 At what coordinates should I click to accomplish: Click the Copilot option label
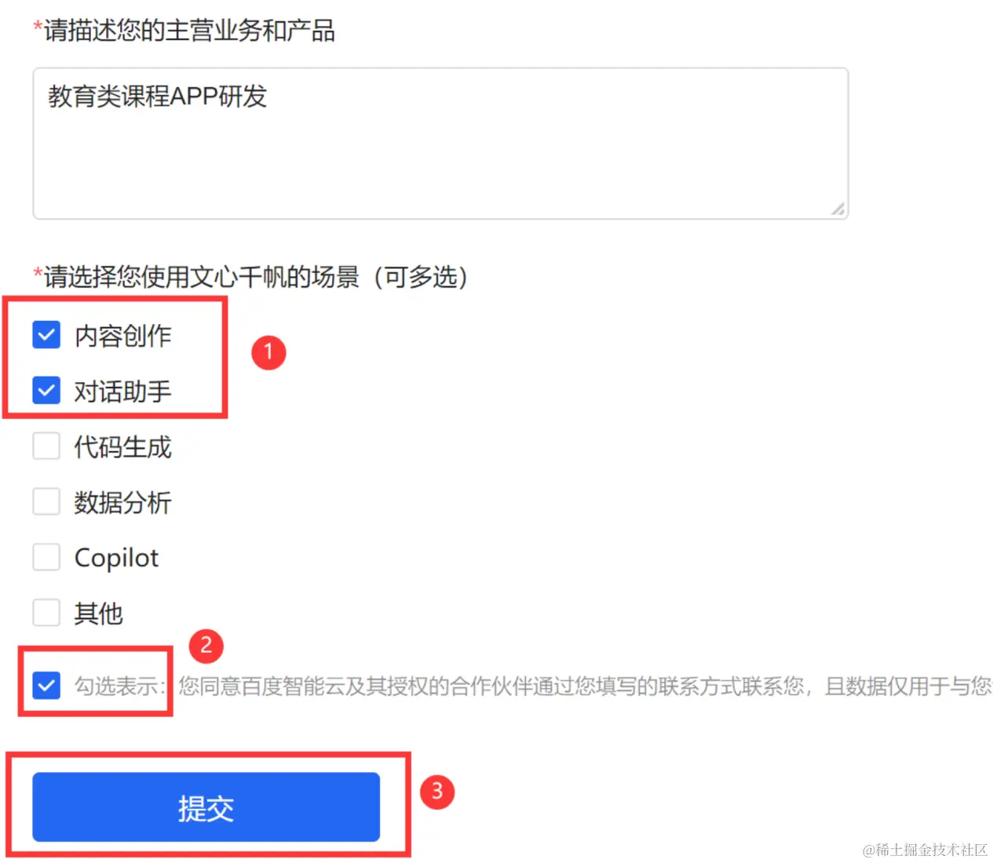pos(116,558)
